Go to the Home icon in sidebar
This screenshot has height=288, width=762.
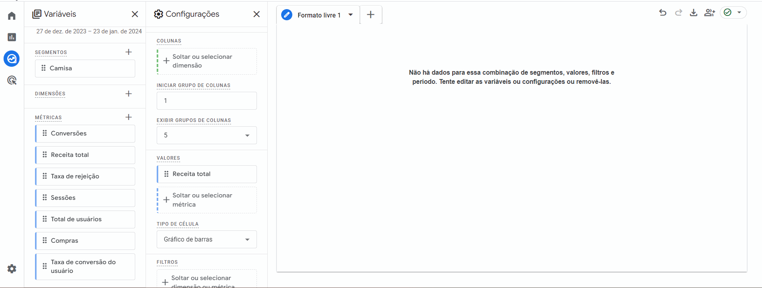click(12, 16)
